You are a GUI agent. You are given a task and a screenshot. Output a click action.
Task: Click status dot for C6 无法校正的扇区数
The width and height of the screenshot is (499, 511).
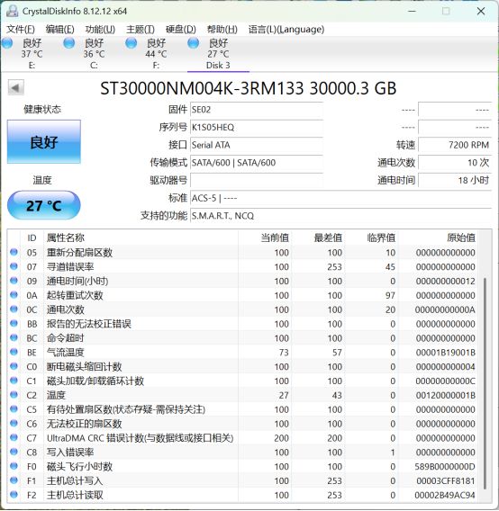tap(14, 424)
